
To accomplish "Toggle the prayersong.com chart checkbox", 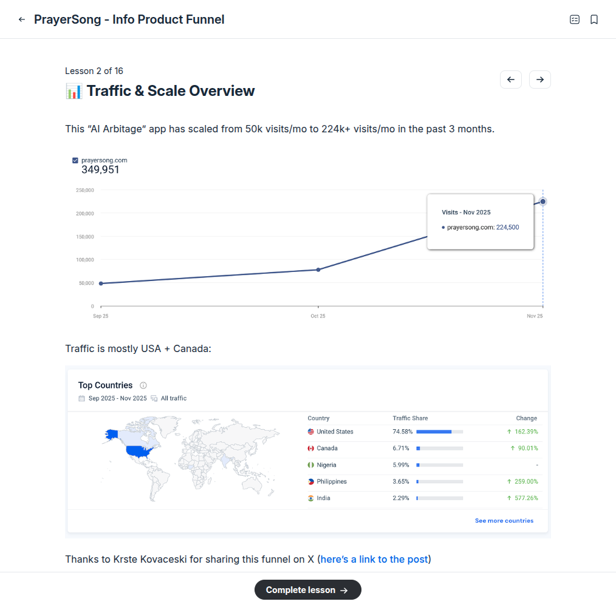I will [x=75, y=160].
